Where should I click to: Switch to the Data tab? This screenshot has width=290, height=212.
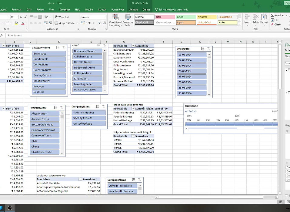29,10
